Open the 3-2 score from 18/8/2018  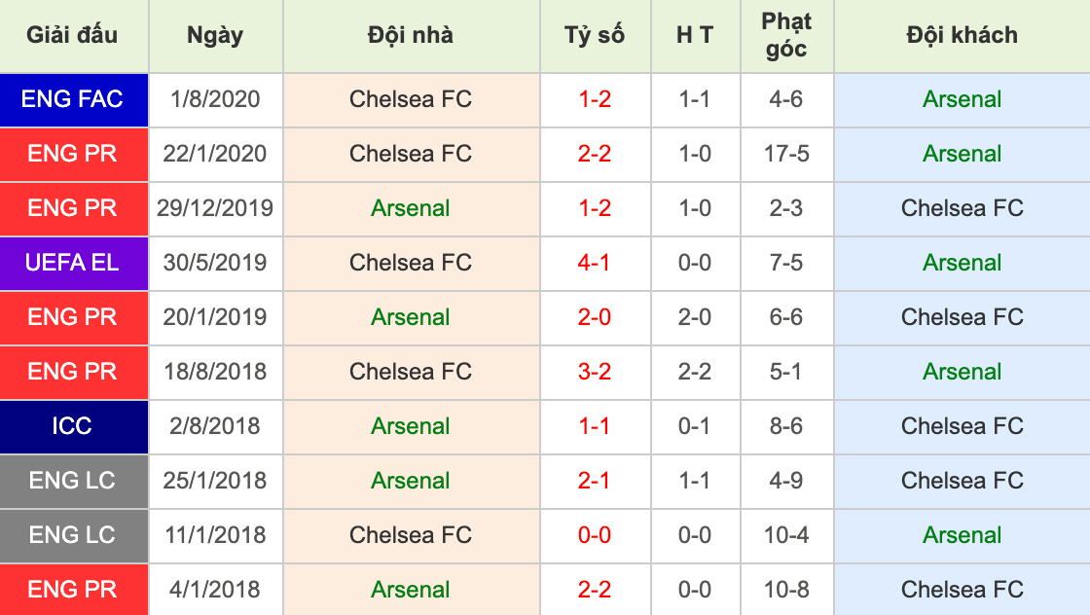595,372
